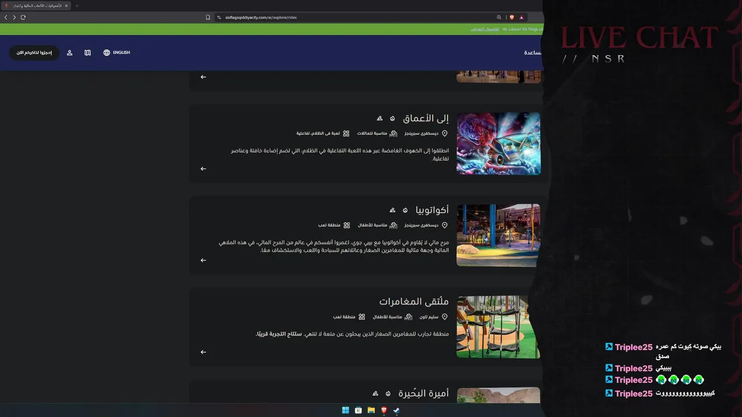This screenshot has width=742, height=417.
Task: Open the أكواتوبيا thumbnail image
Action: (499, 235)
